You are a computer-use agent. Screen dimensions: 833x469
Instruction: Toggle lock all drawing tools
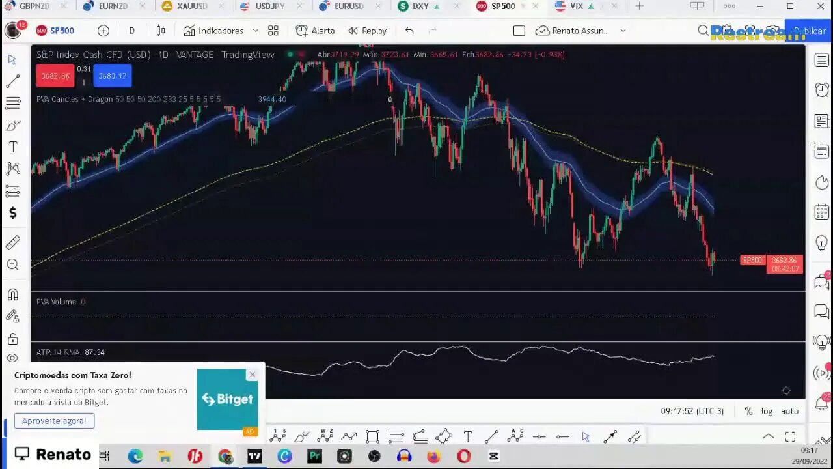(x=12, y=339)
